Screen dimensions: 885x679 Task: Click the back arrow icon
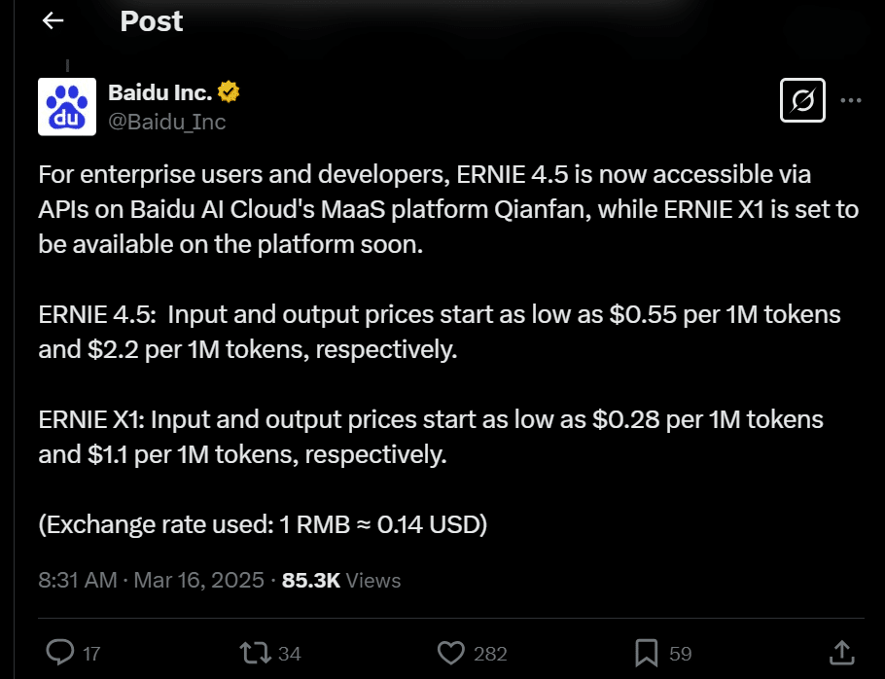coord(53,20)
